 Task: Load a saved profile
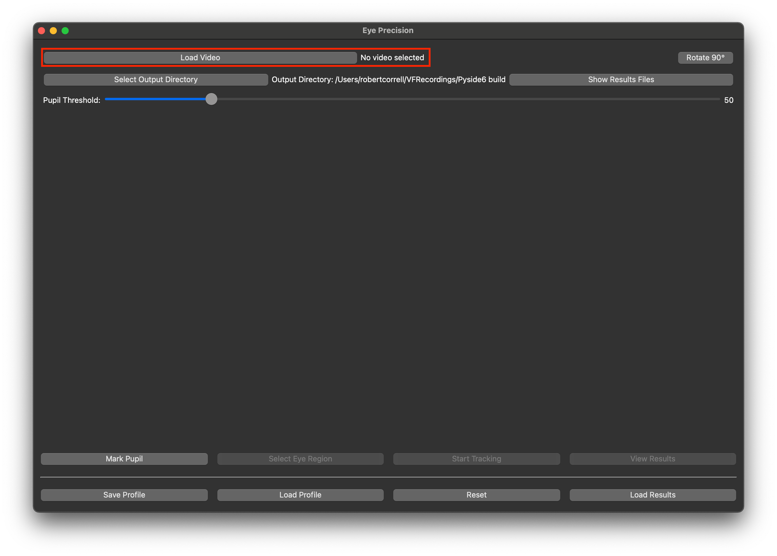click(x=300, y=495)
